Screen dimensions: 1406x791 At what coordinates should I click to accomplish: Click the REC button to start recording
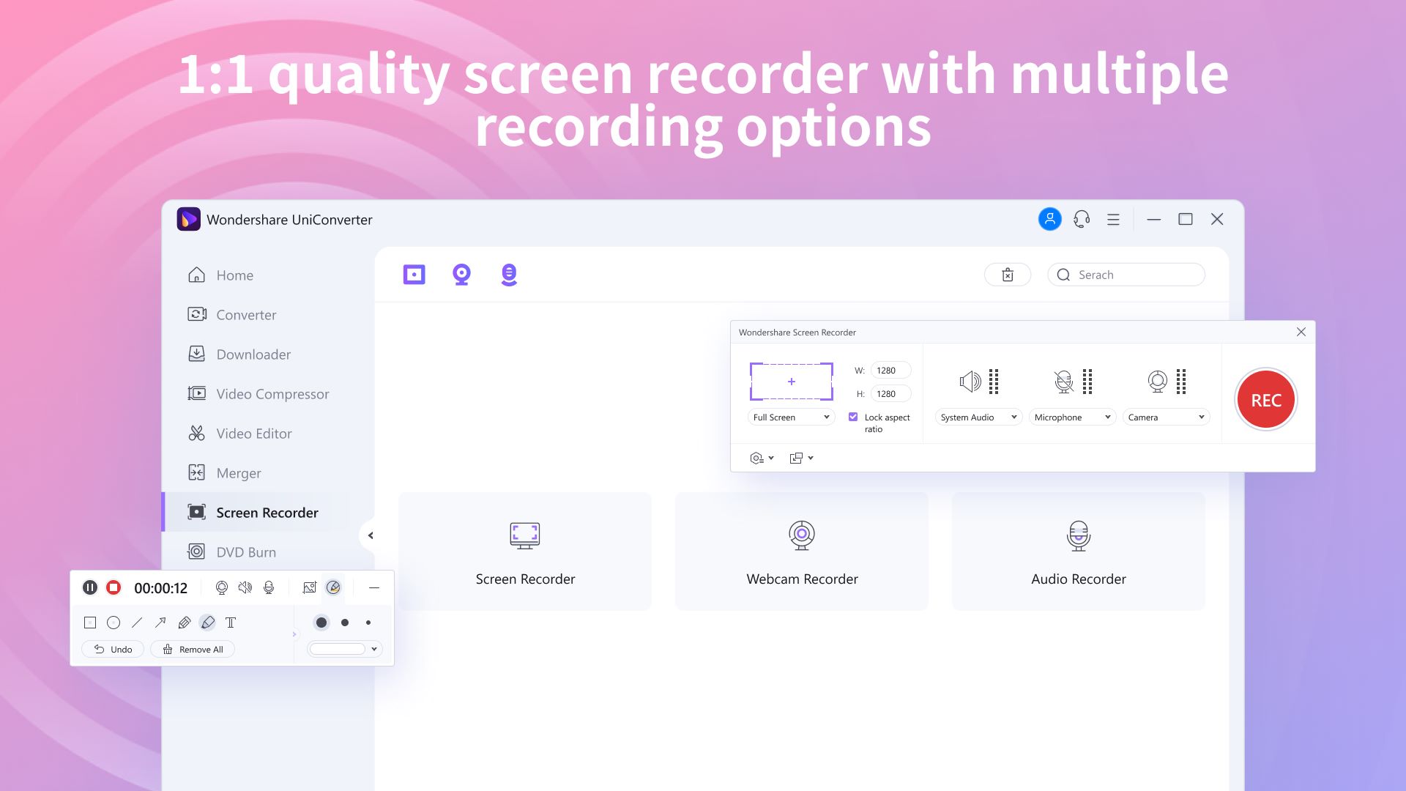1265,399
